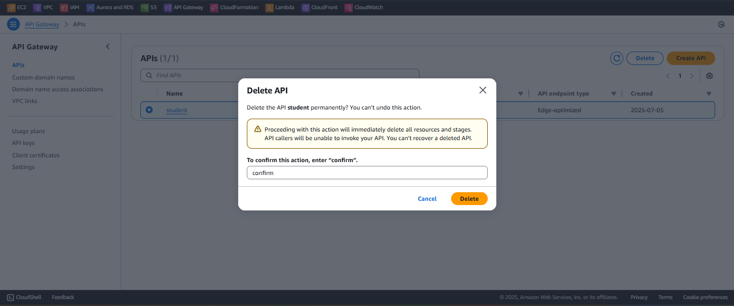The width and height of the screenshot is (734, 306).
Task: Click sort arrow left of API endpoint type
Action: [521, 94]
